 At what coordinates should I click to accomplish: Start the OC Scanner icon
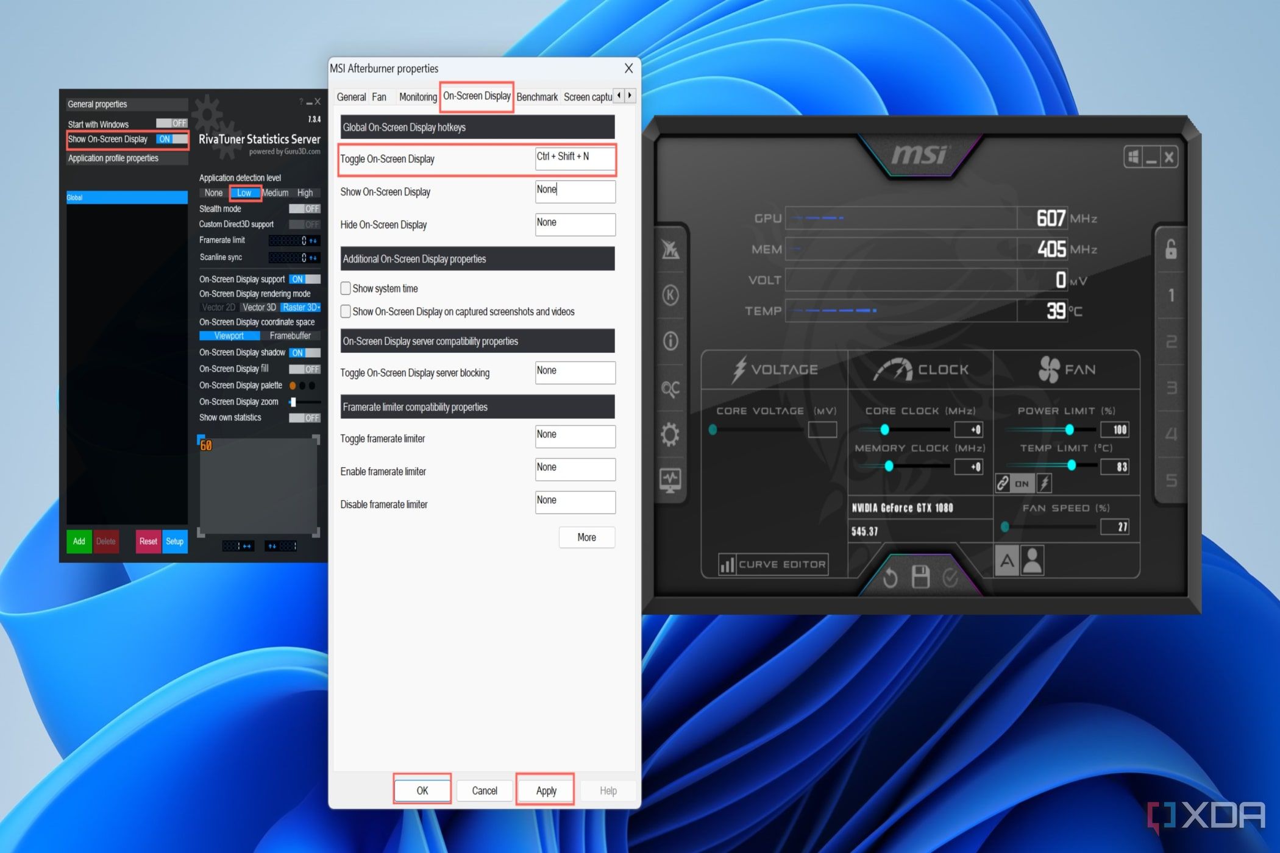(x=670, y=388)
